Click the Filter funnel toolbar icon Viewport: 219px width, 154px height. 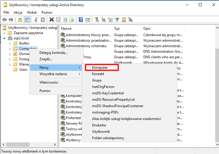tap(117, 20)
